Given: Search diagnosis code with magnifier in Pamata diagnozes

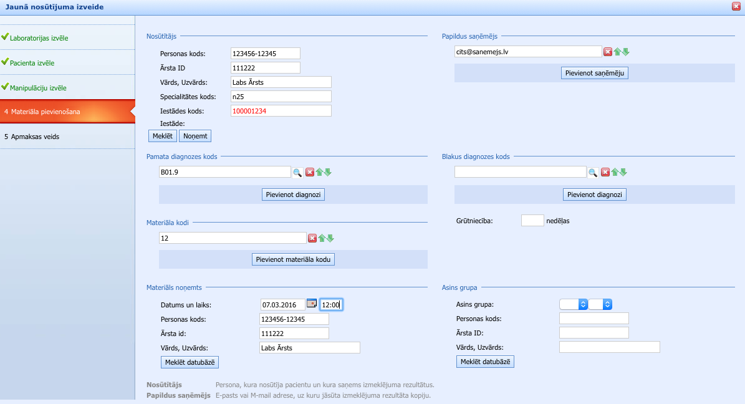Looking at the screenshot, I should click(297, 172).
